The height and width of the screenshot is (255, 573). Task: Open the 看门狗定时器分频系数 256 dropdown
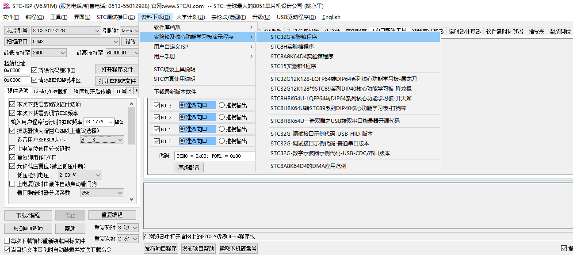click(102, 193)
